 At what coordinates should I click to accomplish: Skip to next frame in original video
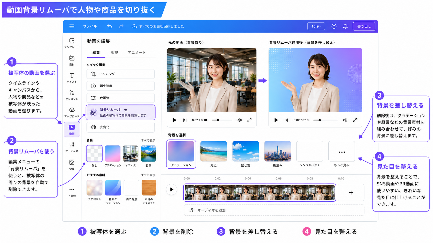[185, 120]
